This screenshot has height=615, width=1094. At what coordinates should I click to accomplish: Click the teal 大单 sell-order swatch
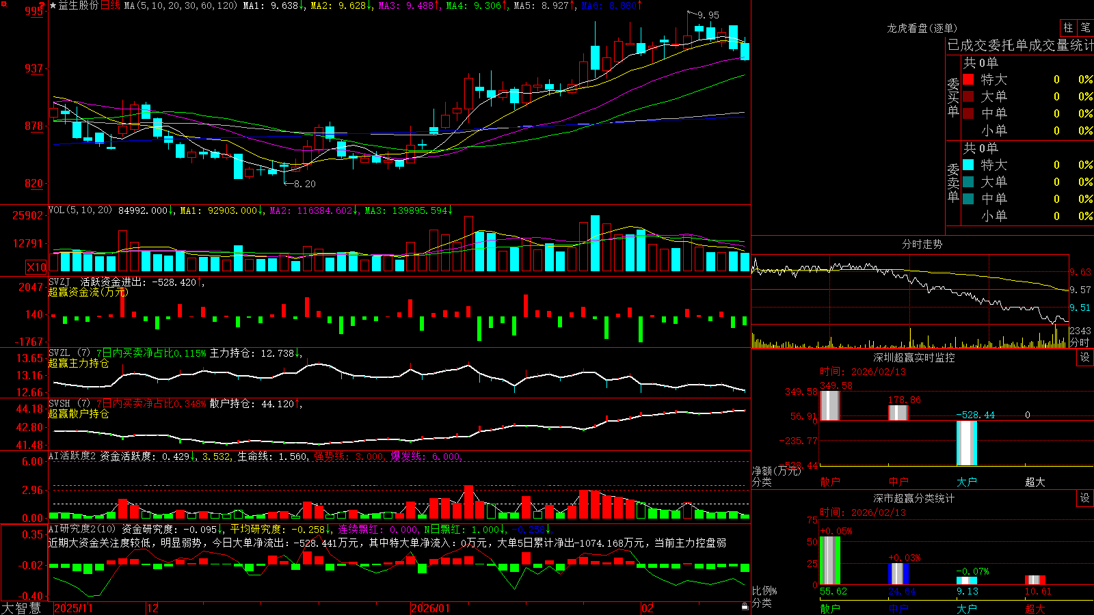(x=968, y=182)
